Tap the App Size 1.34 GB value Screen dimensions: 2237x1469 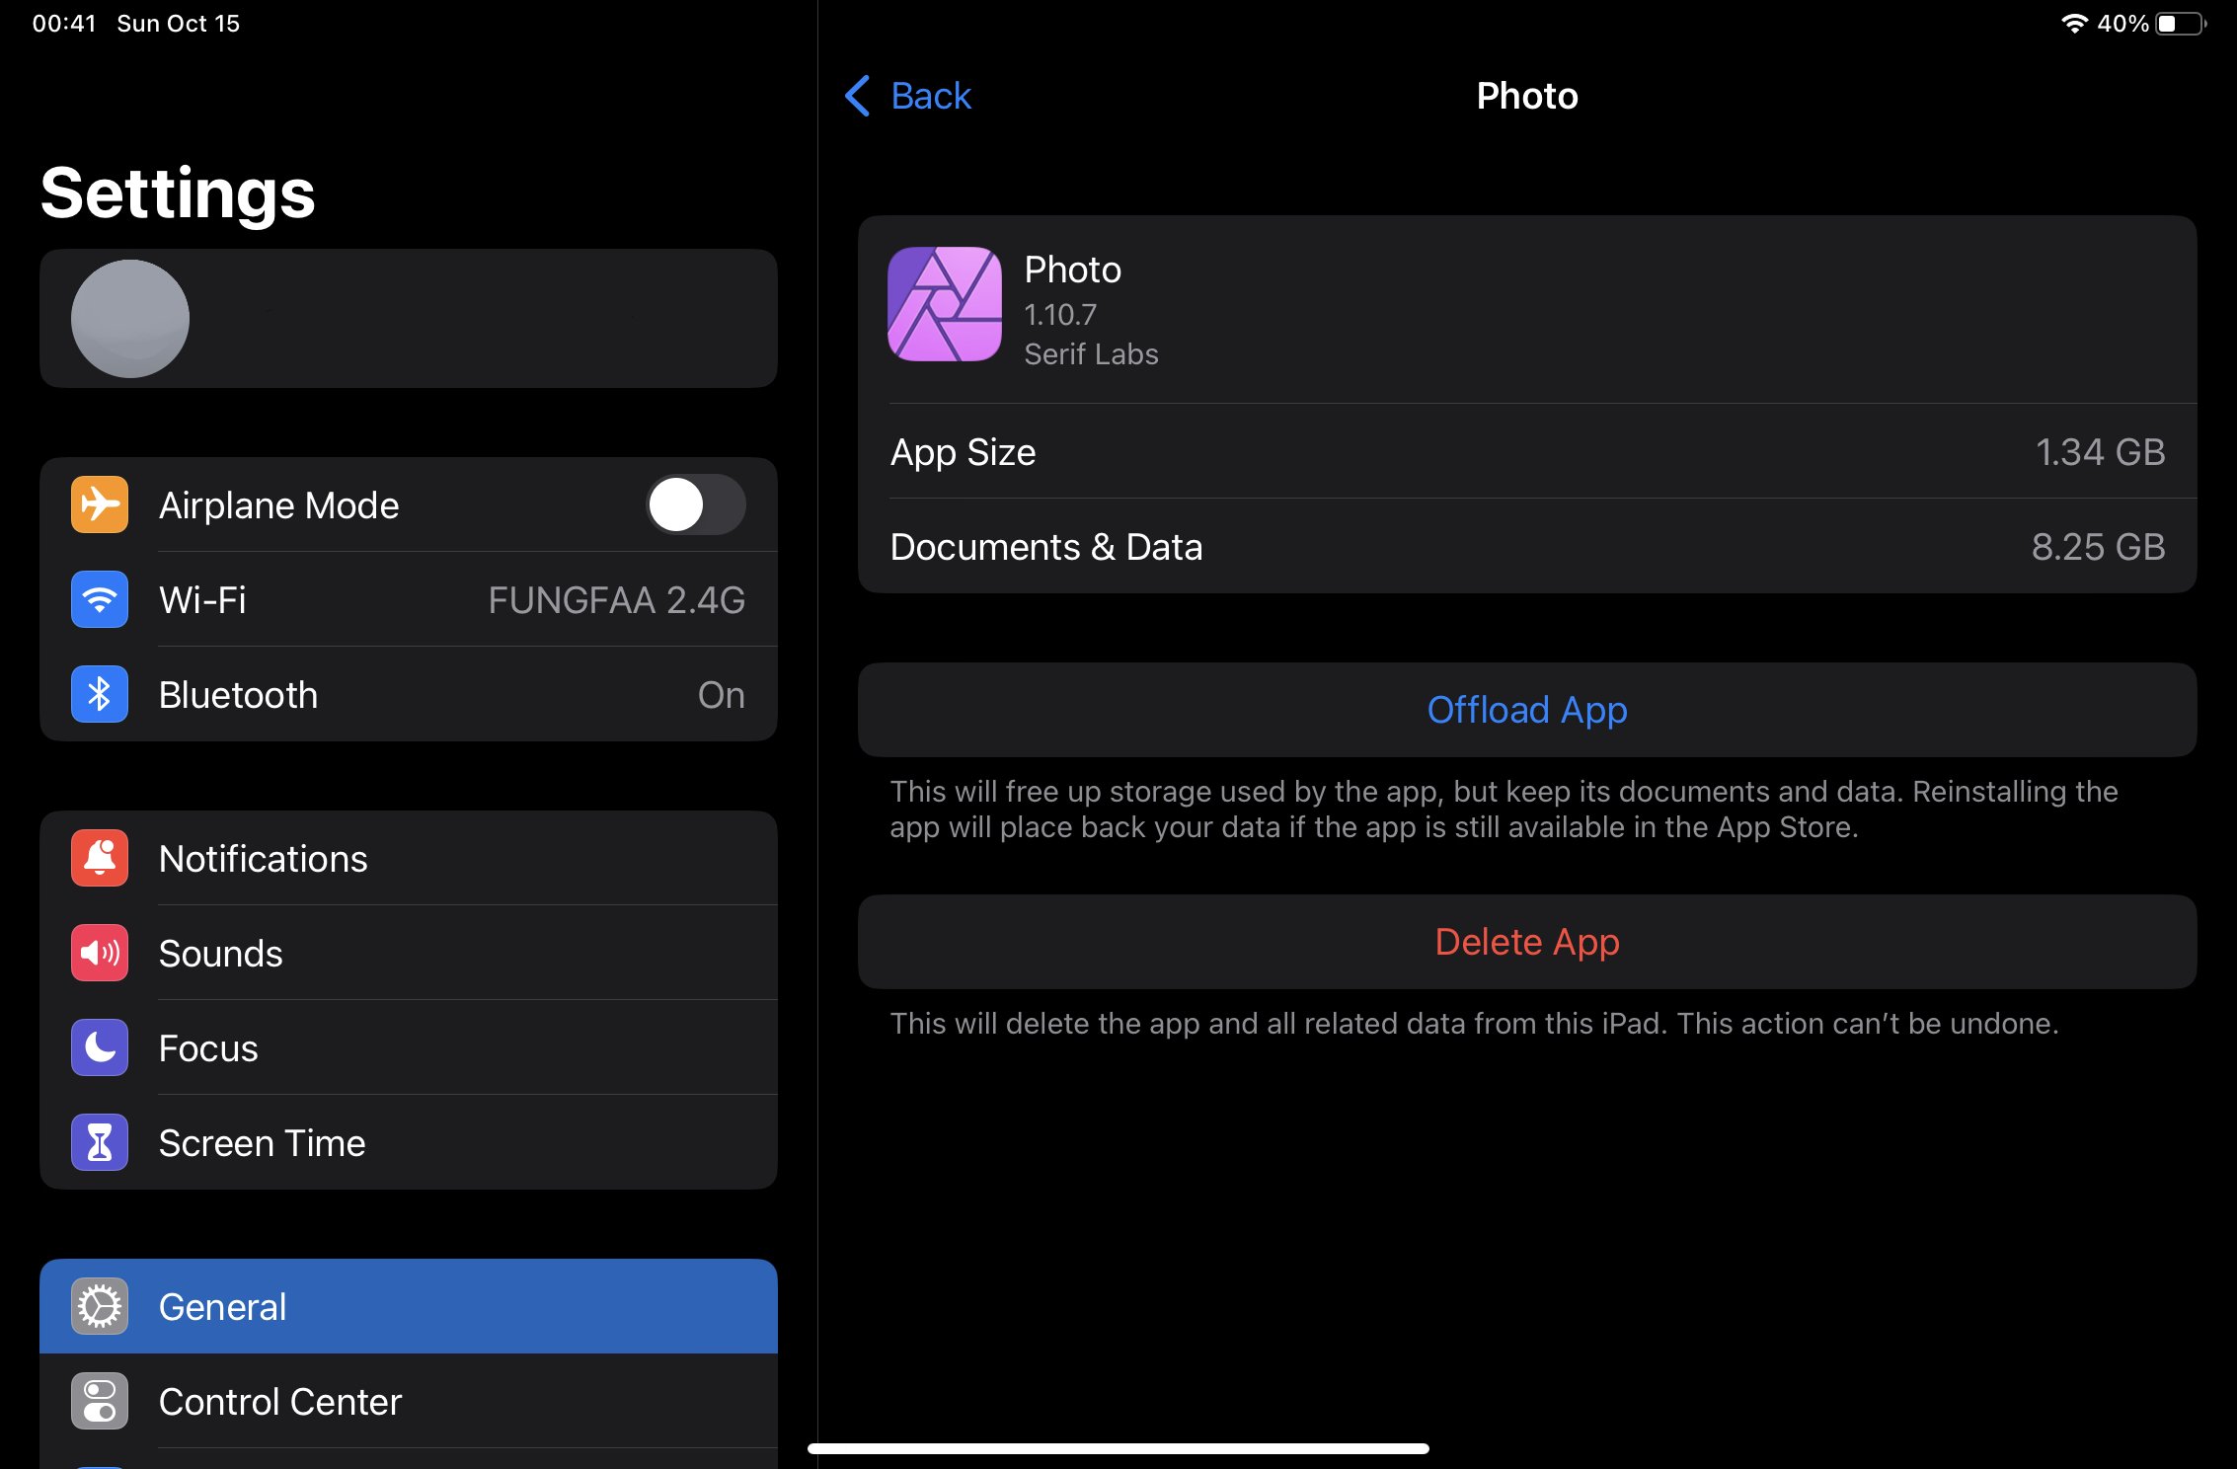pos(2101,452)
